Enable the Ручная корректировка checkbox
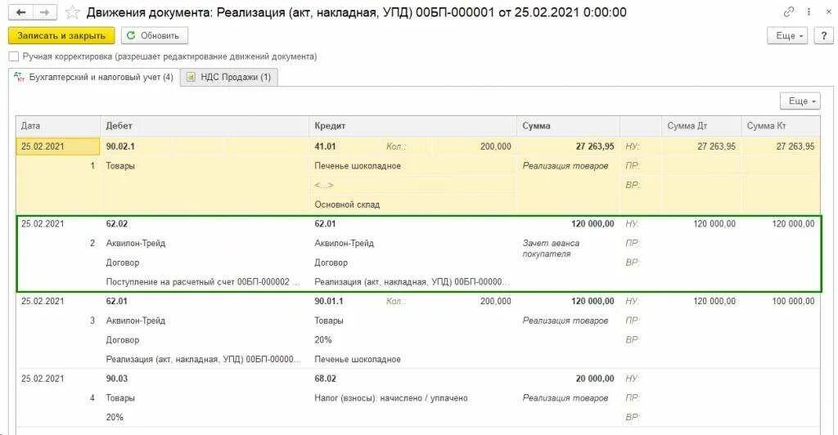This screenshot has width=838, height=435. (x=14, y=56)
